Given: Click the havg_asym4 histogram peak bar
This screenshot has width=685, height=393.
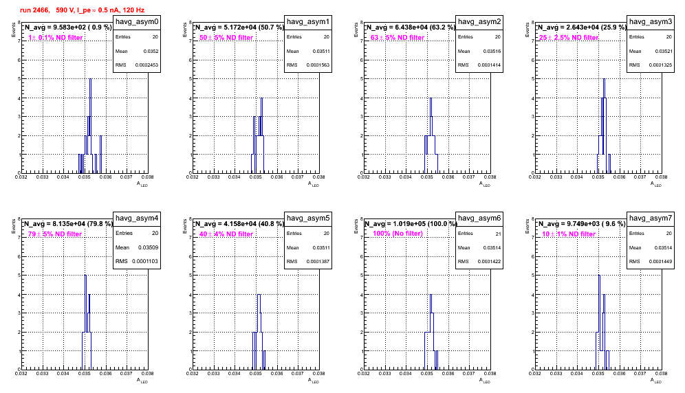Looking at the screenshot, I should [85, 322].
